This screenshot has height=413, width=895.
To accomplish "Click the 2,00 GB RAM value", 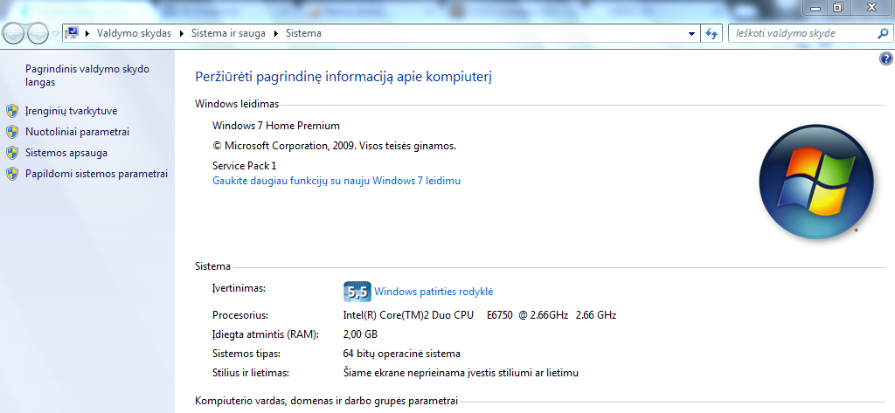I will point(360,334).
